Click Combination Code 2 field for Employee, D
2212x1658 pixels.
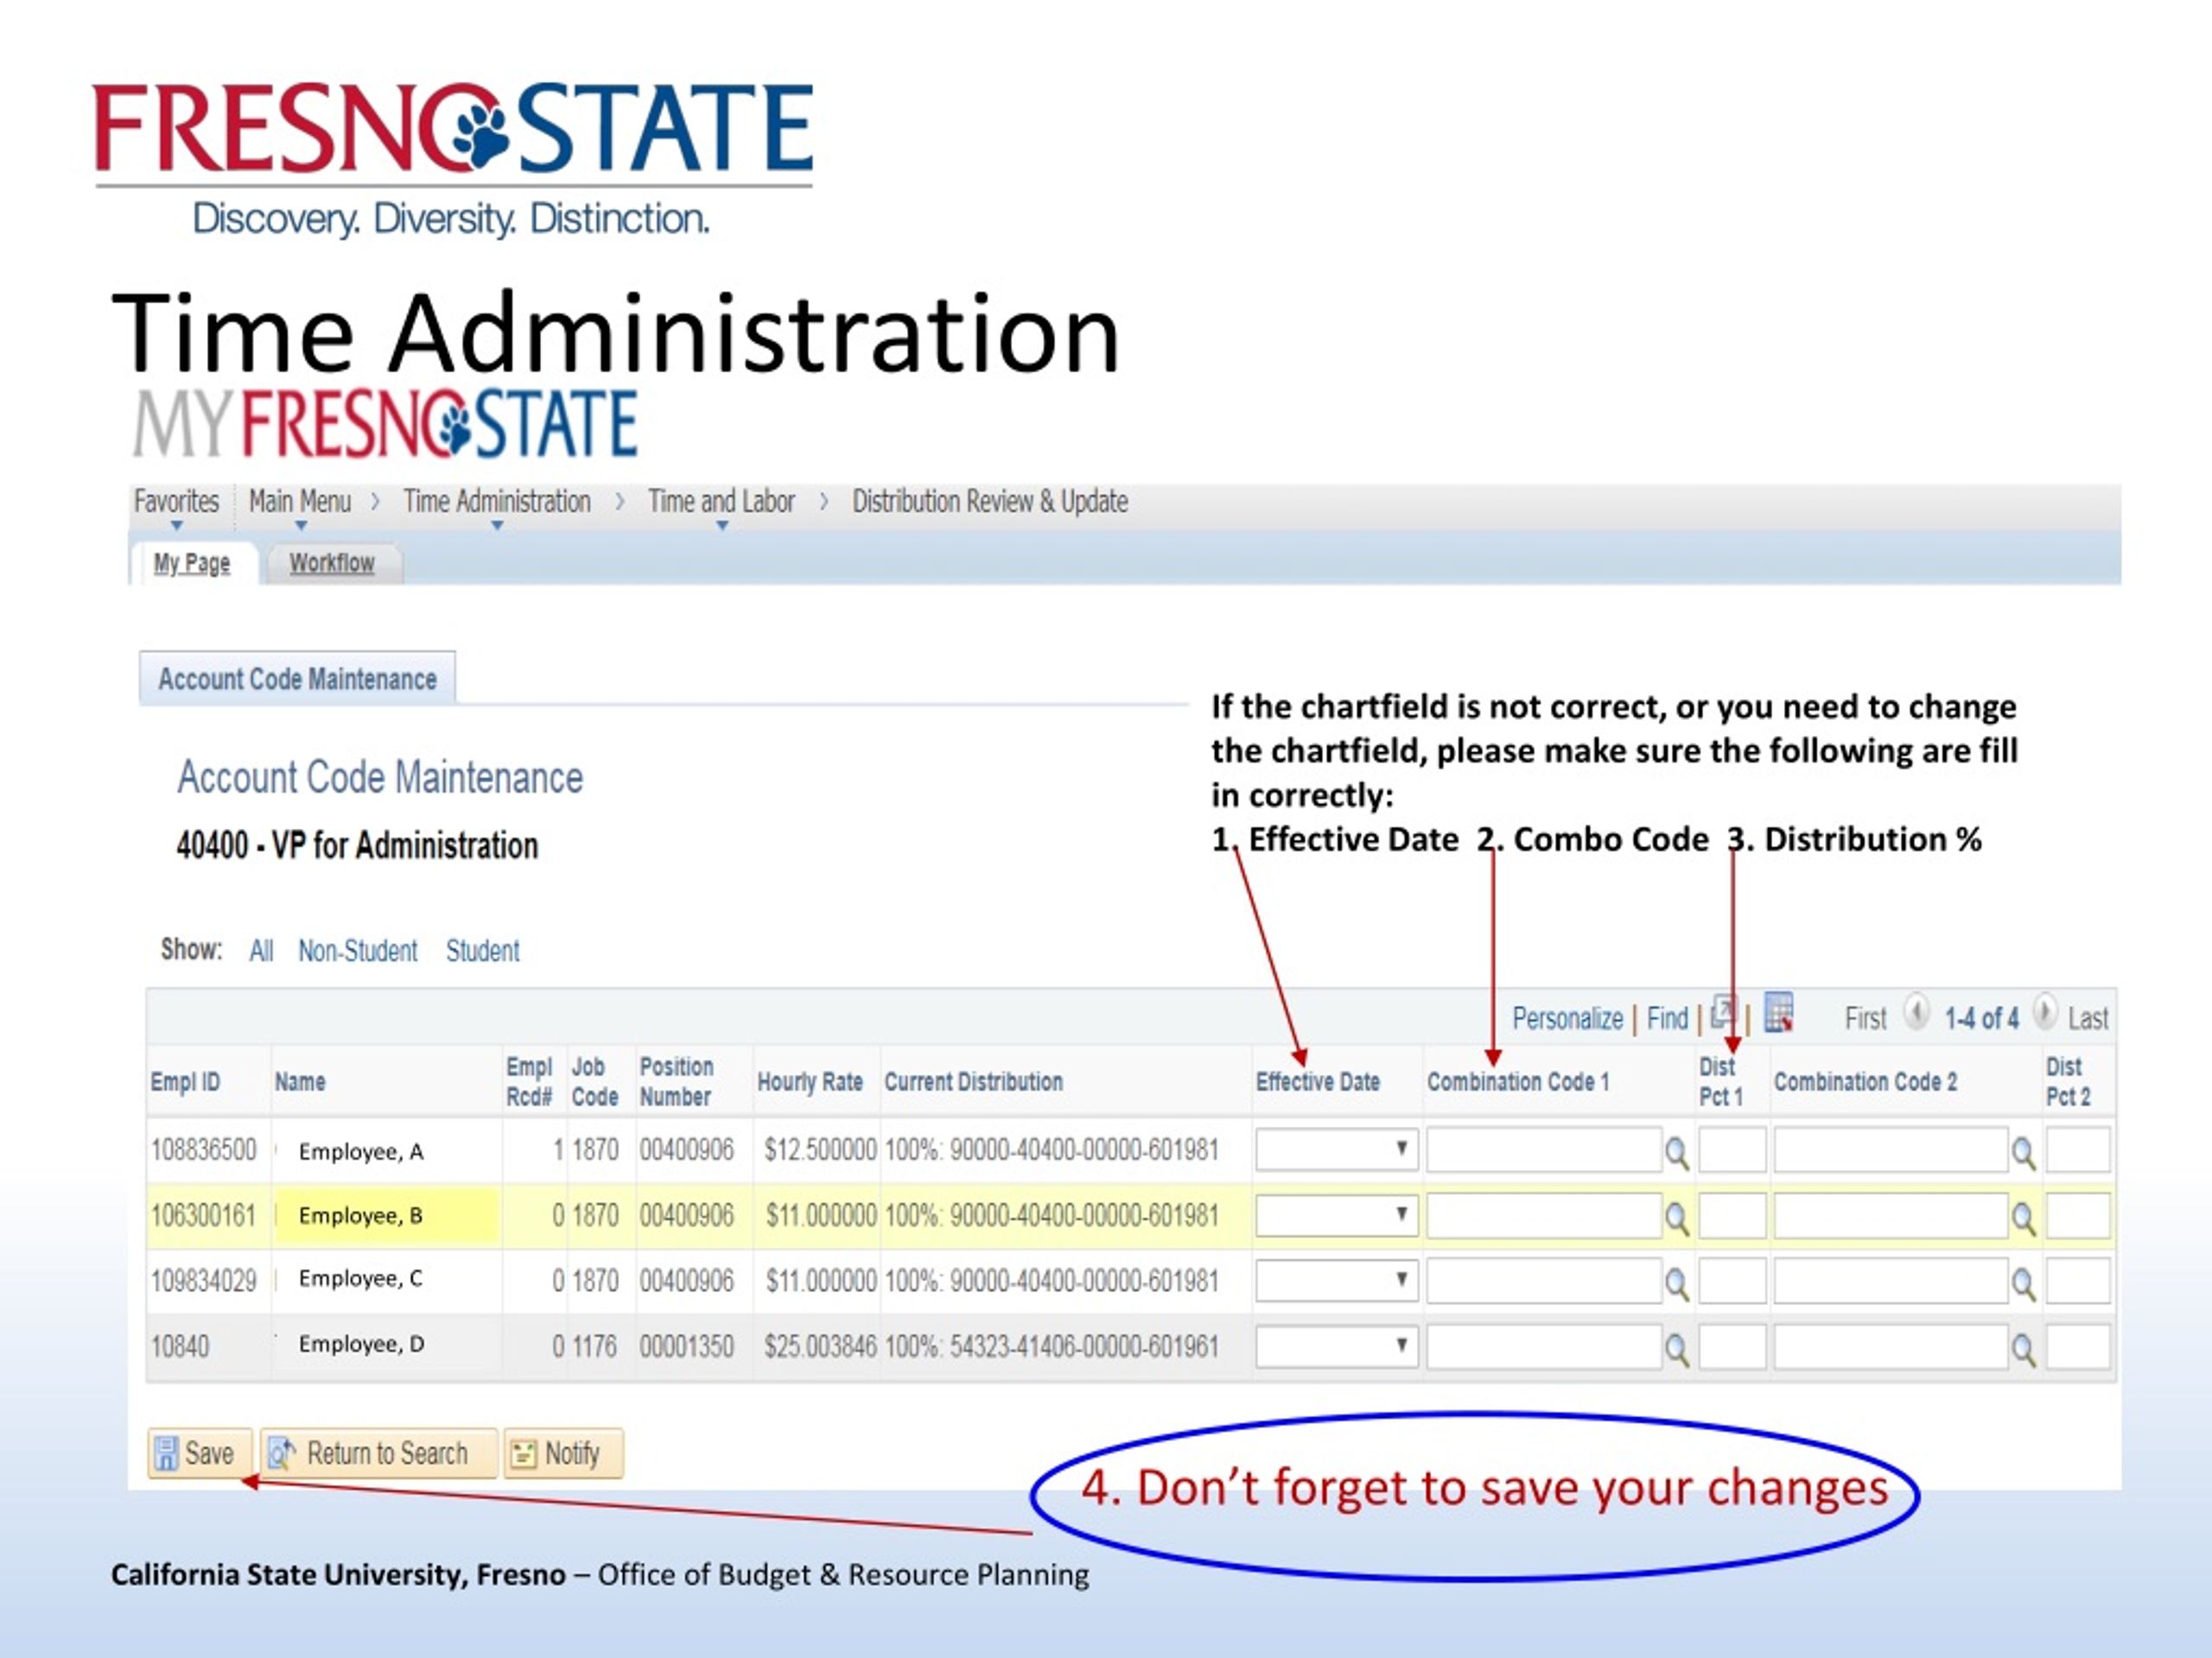[x=1891, y=1346]
